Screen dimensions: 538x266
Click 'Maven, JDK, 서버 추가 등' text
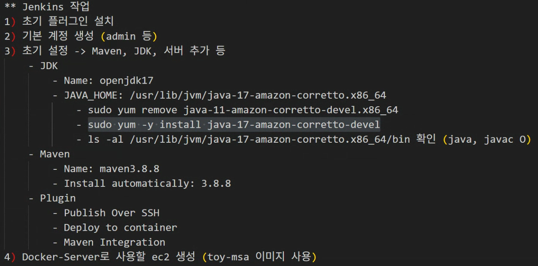[159, 51]
